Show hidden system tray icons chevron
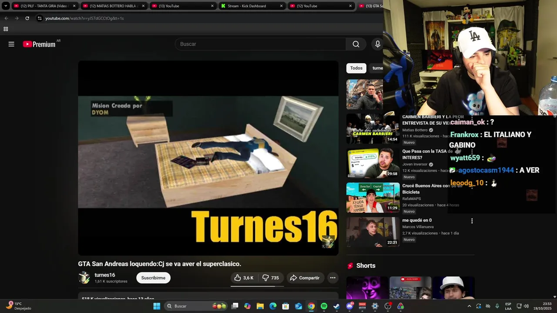Screen dimensions: 557x313 tap(469, 306)
